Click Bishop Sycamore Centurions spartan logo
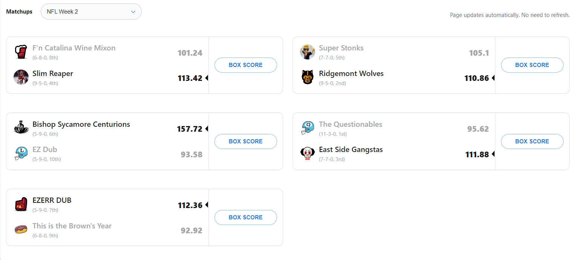 21,128
